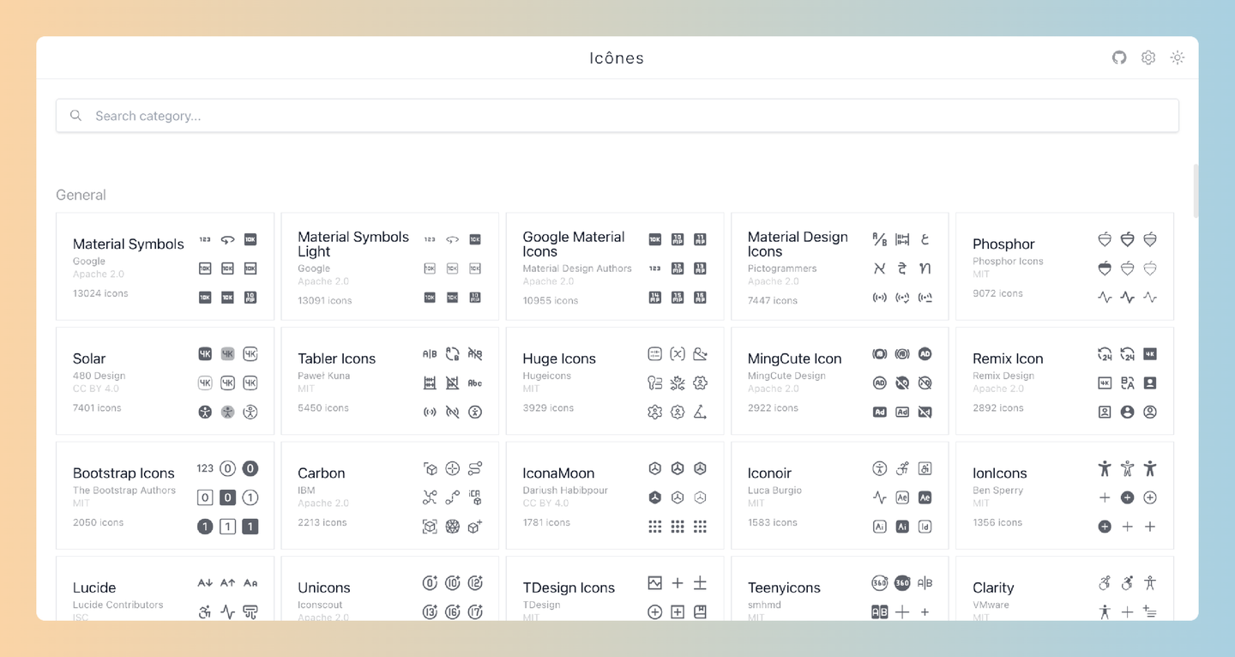Open the IconaMoon icon collection

tap(615, 495)
